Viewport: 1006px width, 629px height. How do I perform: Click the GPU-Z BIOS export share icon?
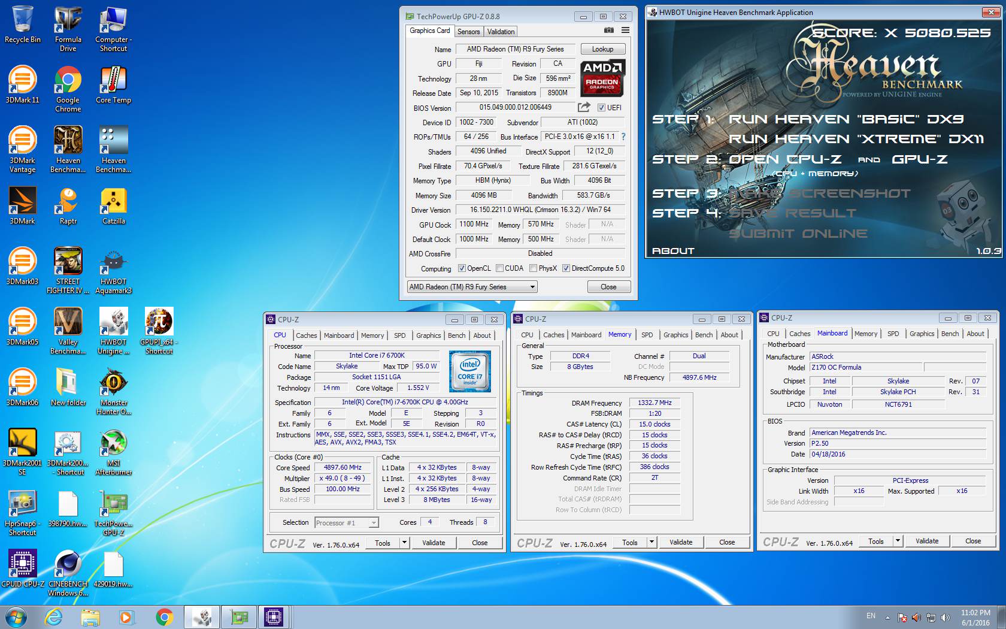(584, 107)
